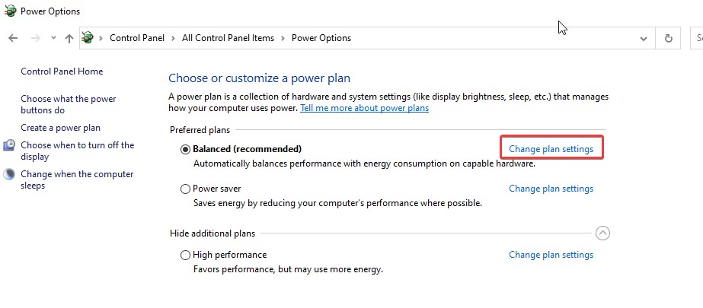The width and height of the screenshot is (703, 308).
Task: Click the Refresh button beside address bar
Action: [669, 38]
